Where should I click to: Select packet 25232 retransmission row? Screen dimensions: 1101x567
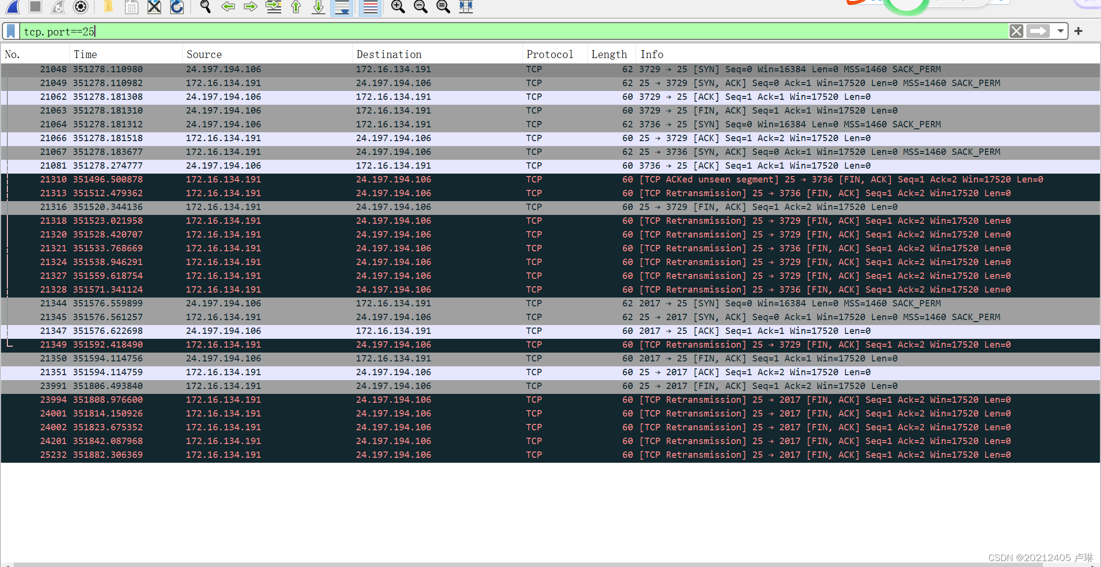tap(550, 455)
